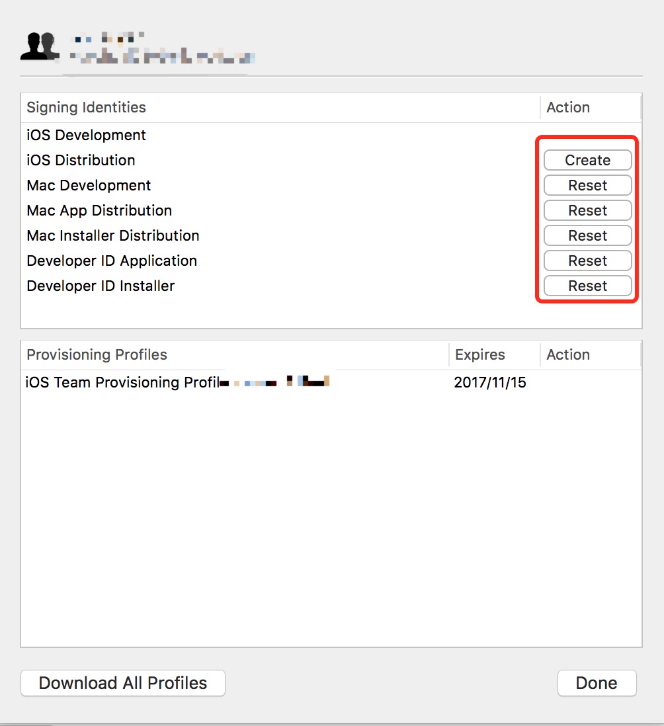Screen dimensions: 664x726
Task: Close the dialog with Done
Action: coord(597,683)
